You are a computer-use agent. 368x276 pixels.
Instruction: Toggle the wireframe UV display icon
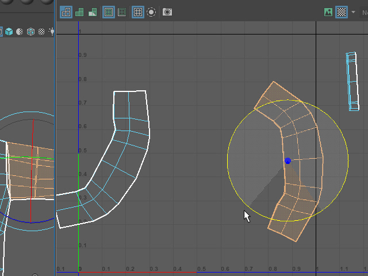(66, 12)
